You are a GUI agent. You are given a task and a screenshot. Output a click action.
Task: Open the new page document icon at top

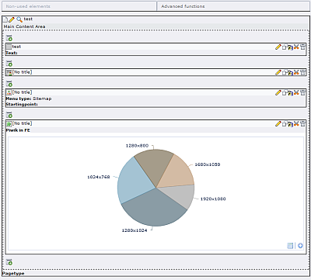5,19
